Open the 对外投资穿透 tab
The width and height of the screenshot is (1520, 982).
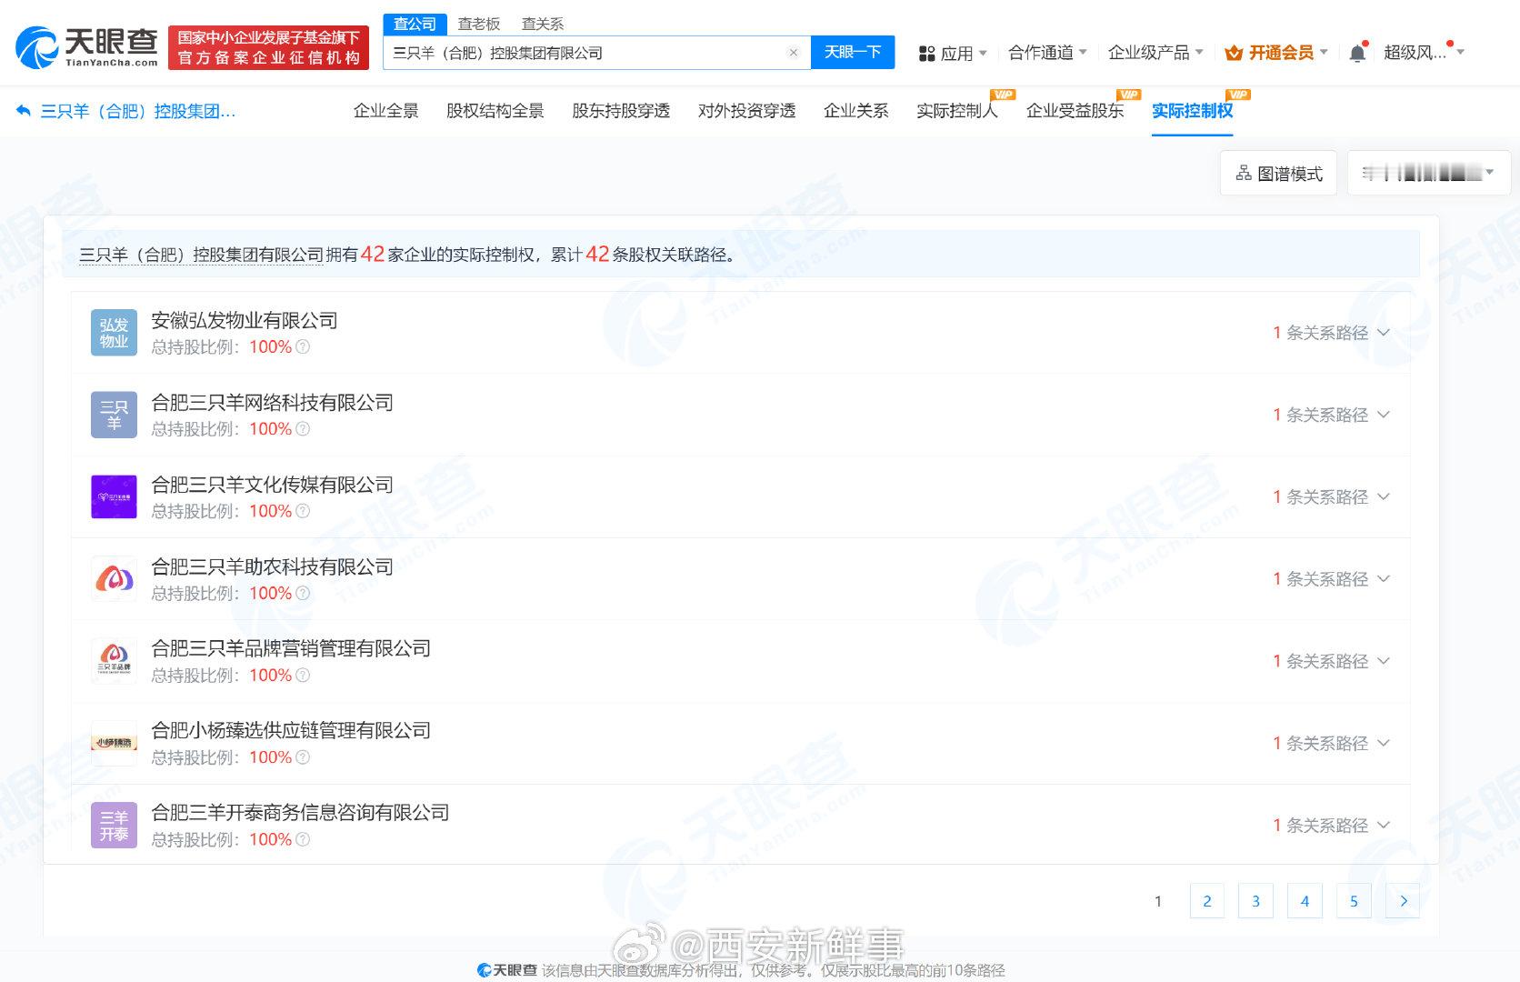[746, 111]
